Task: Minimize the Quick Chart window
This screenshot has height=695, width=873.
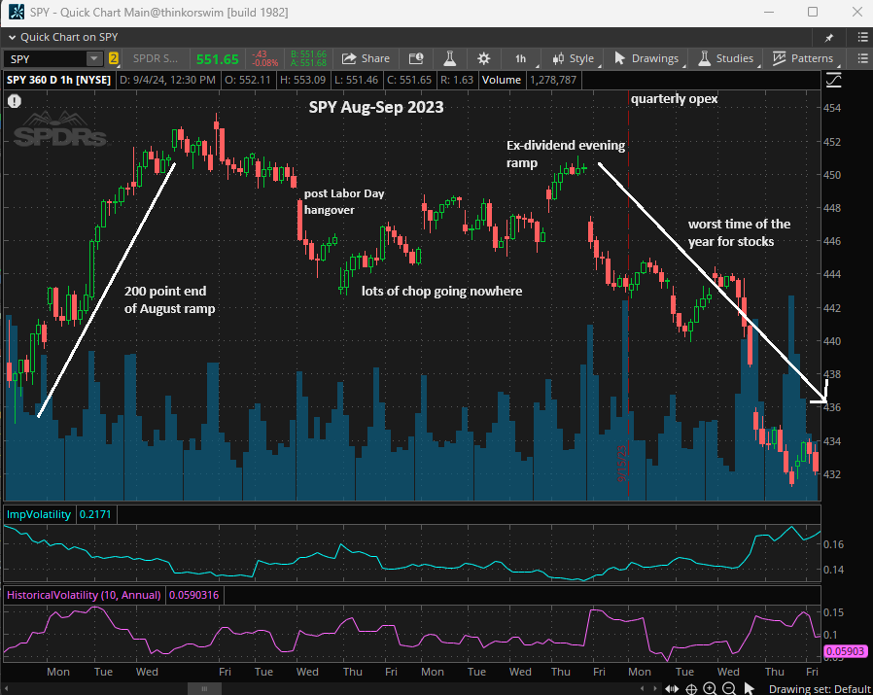Action: coord(769,12)
